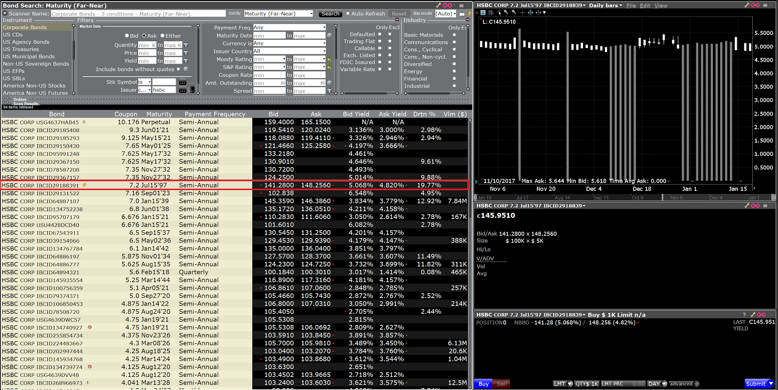Screen dimensions: 778x390
Task: Click the wrench configure icon in Bond Search panel
Action: click(x=438, y=5)
